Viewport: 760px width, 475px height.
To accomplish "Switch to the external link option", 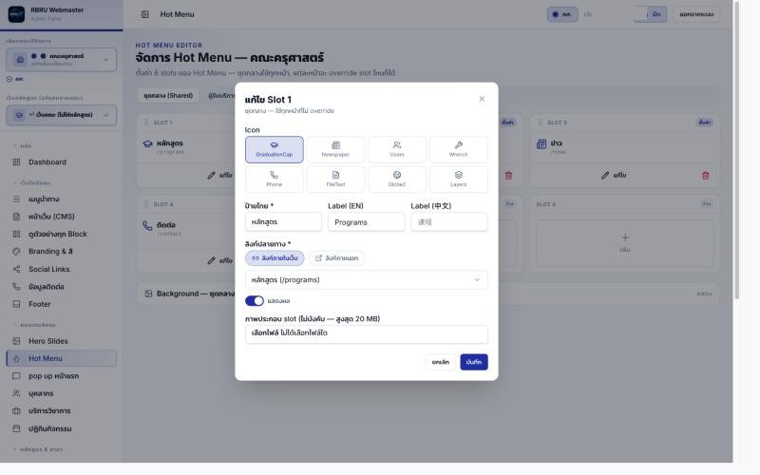I will pyautogui.click(x=337, y=258).
